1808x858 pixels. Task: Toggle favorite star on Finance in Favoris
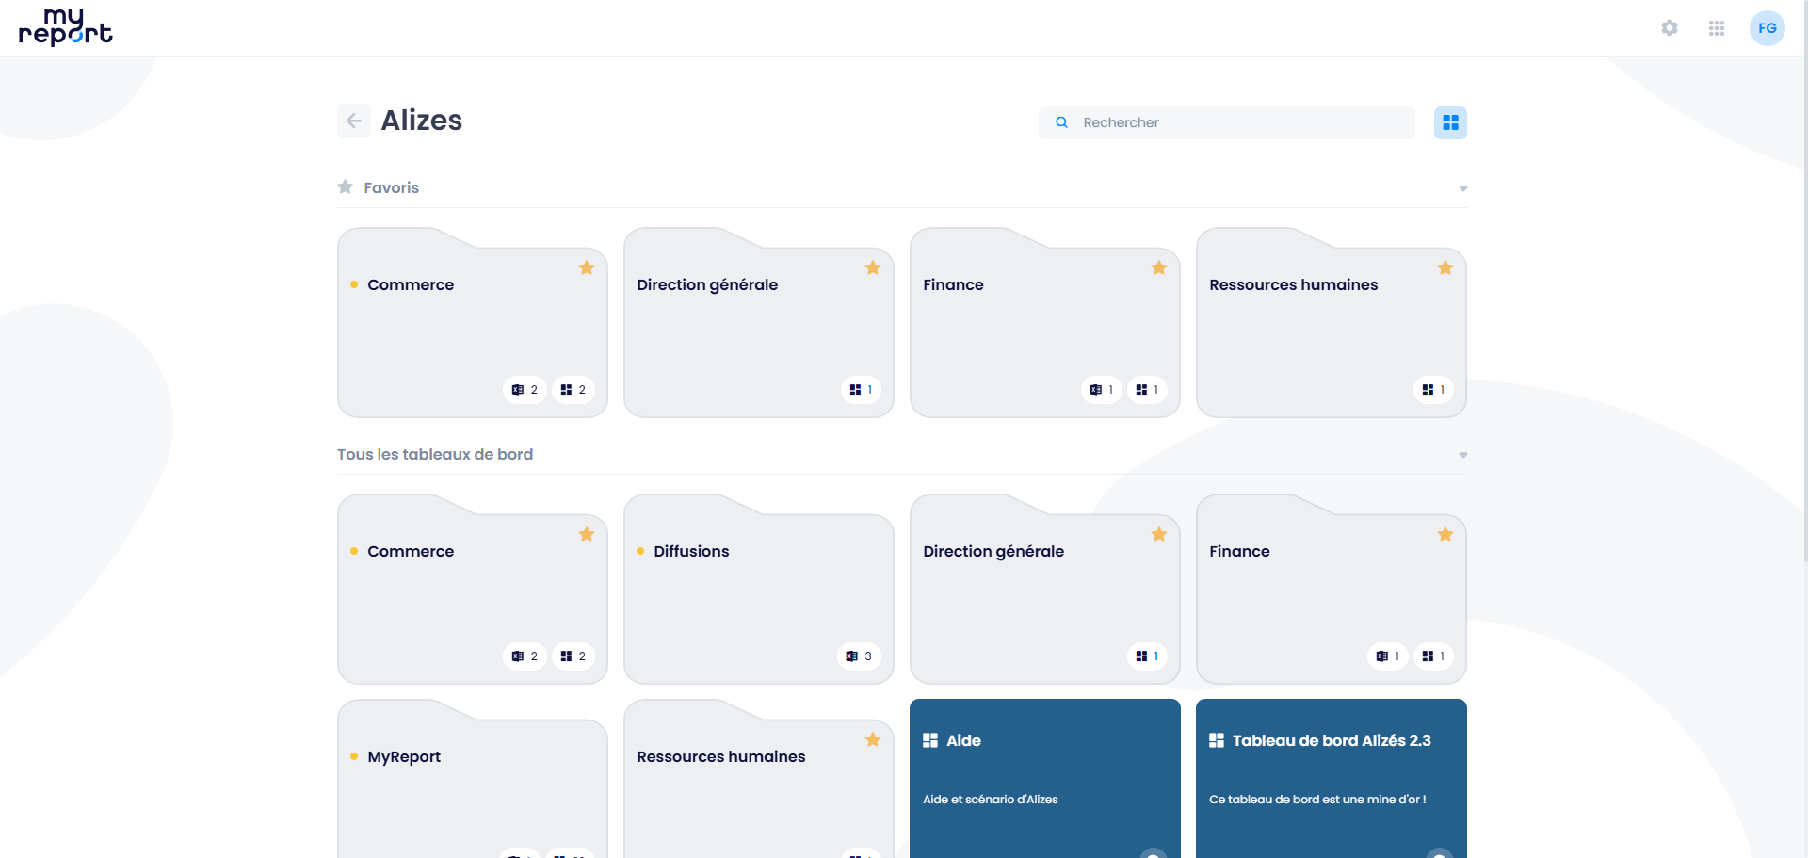[1158, 268]
